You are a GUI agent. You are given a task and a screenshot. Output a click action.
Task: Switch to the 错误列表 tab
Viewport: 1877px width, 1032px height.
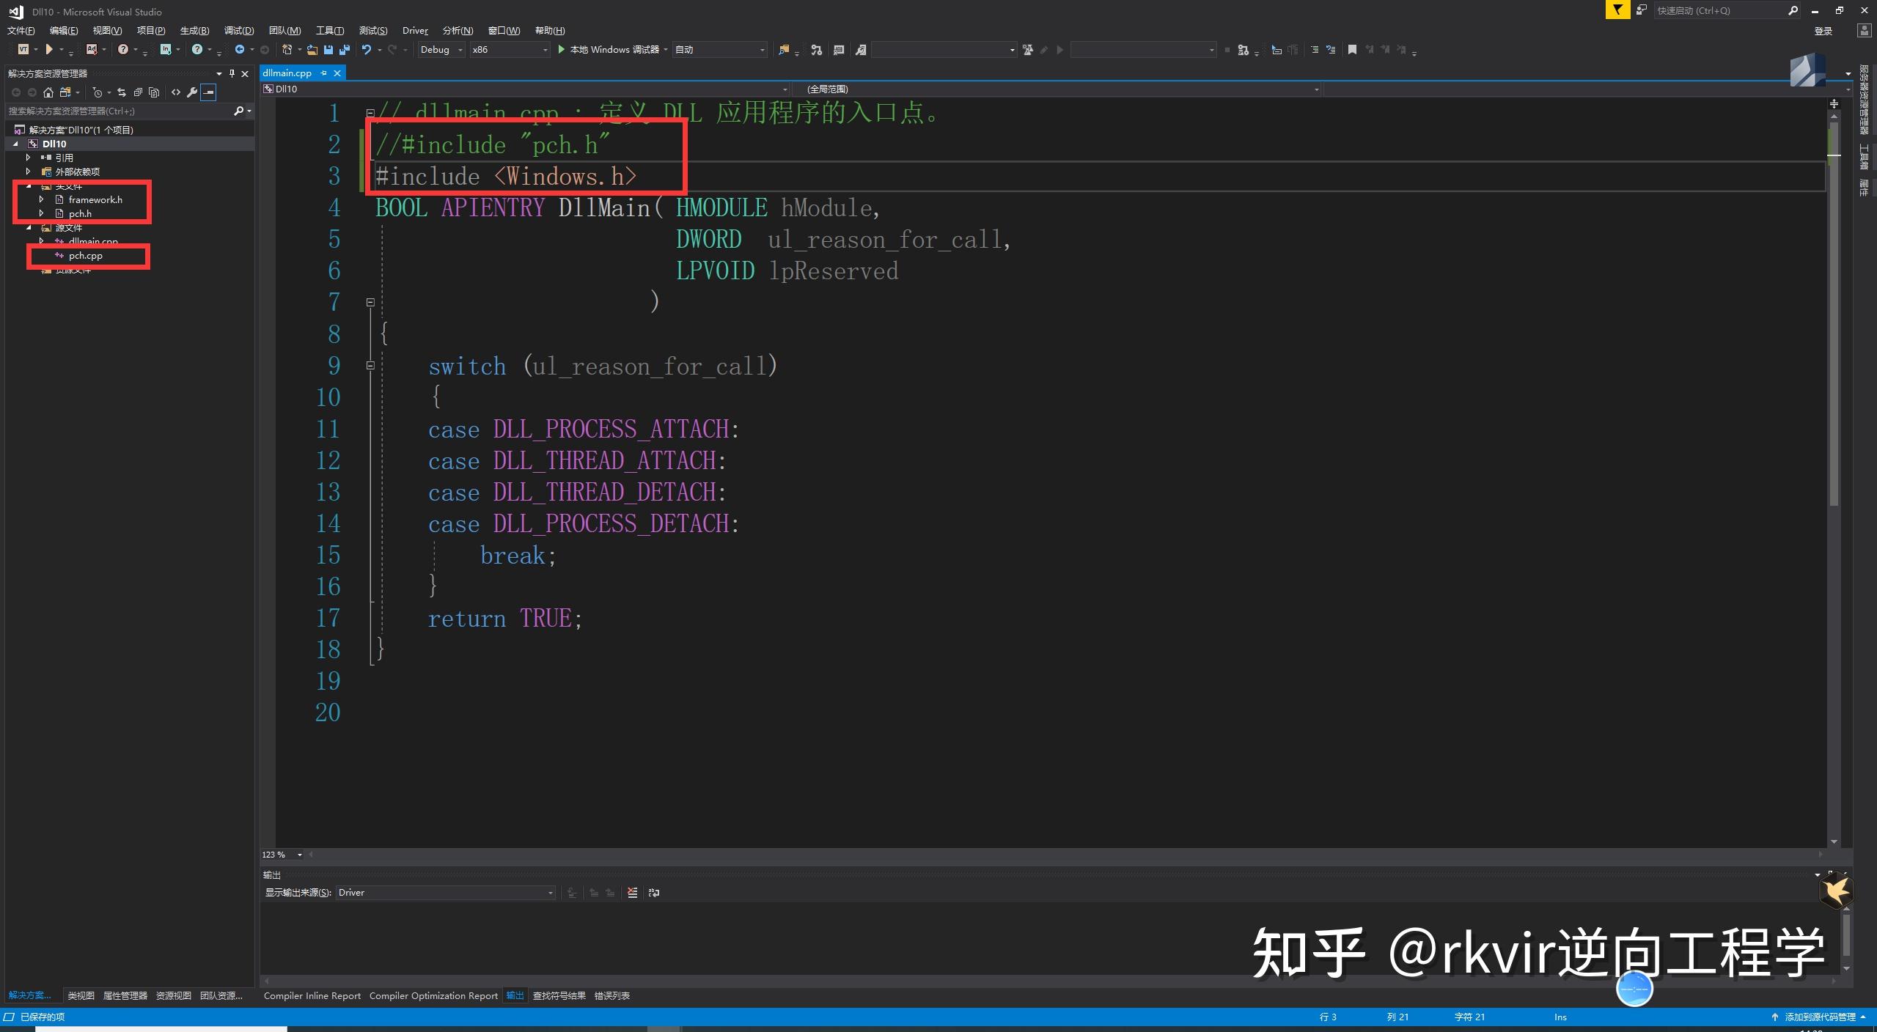611,995
